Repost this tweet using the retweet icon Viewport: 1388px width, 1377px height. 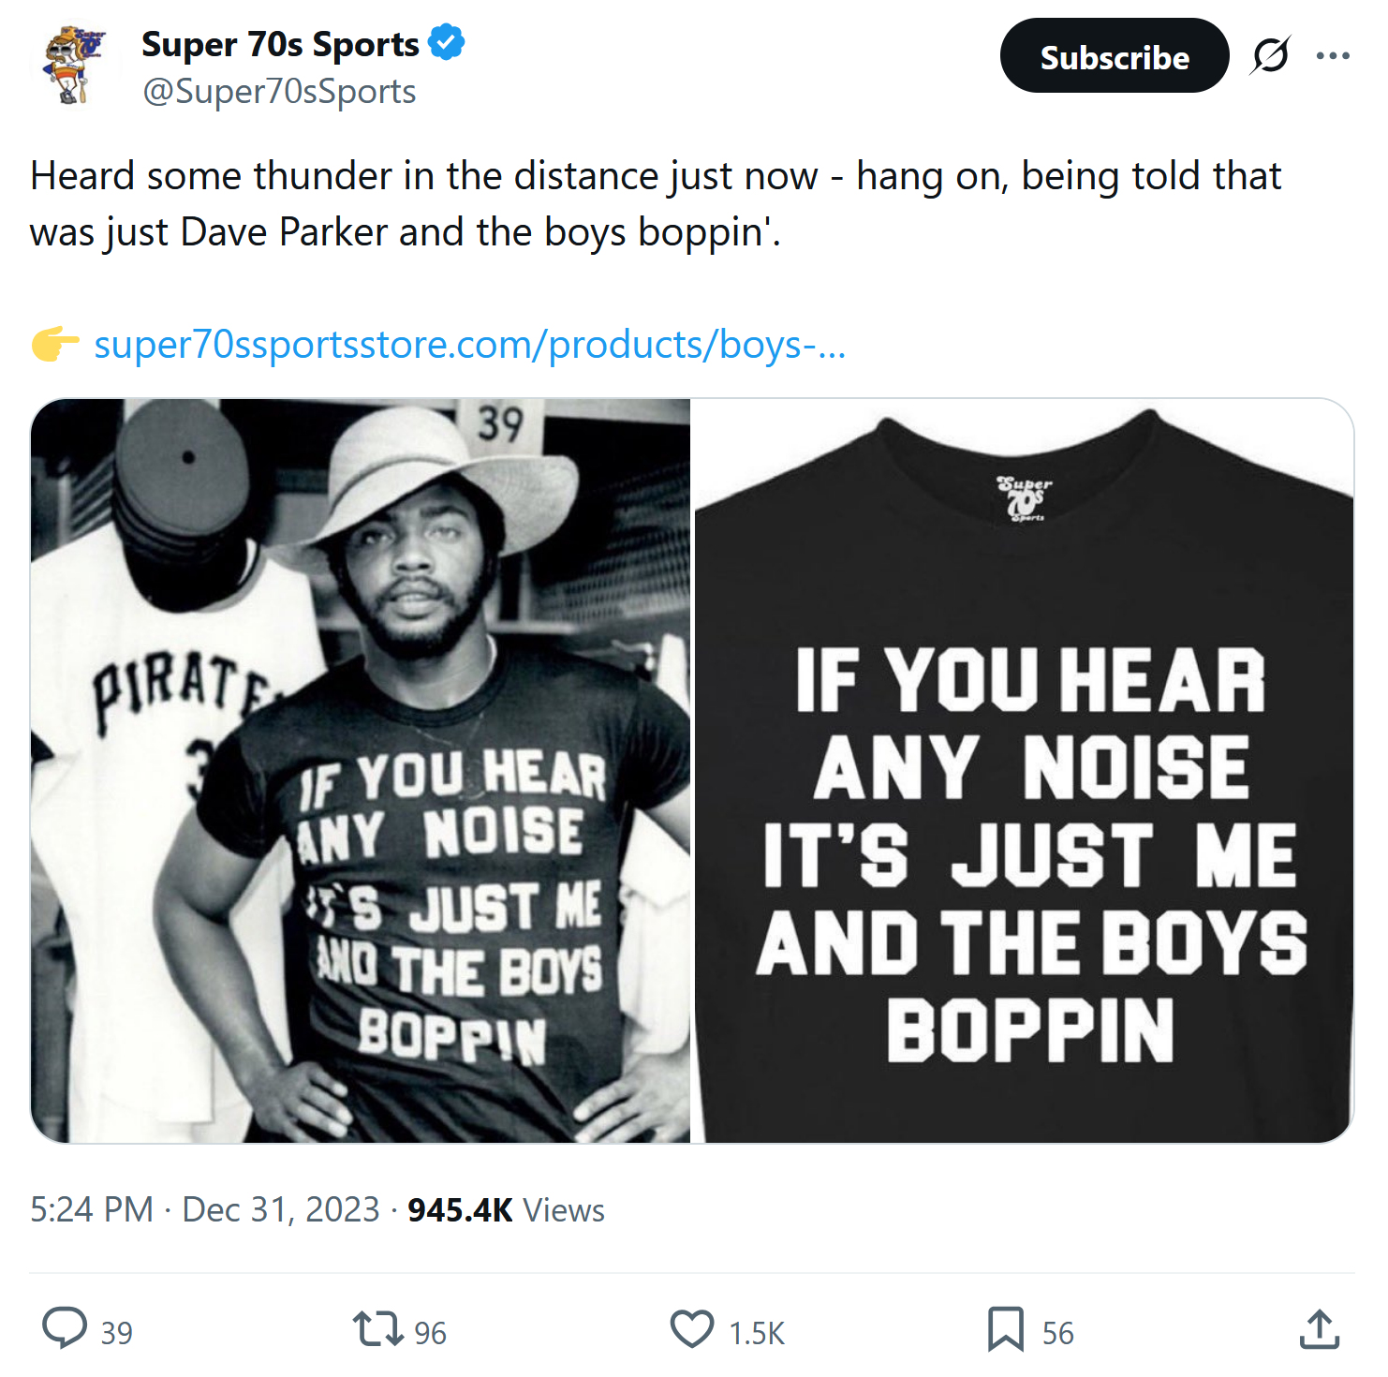coord(377,1329)
